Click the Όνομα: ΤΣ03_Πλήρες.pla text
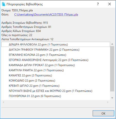 tap(17, 10)
